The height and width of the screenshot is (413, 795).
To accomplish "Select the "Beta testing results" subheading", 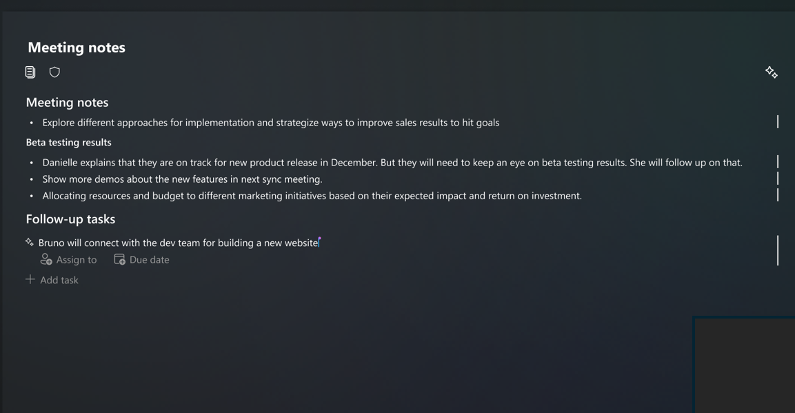I will (x=68, y=142).
